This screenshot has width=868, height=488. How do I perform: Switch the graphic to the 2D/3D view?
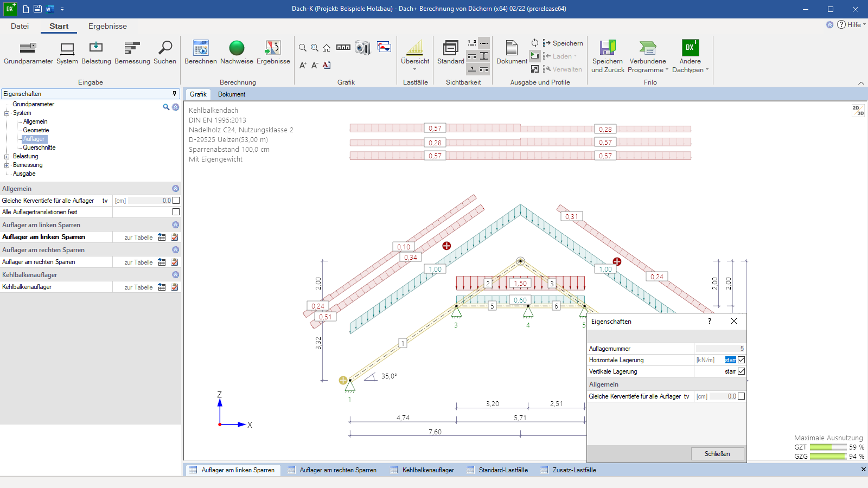(x=858, y=110)
